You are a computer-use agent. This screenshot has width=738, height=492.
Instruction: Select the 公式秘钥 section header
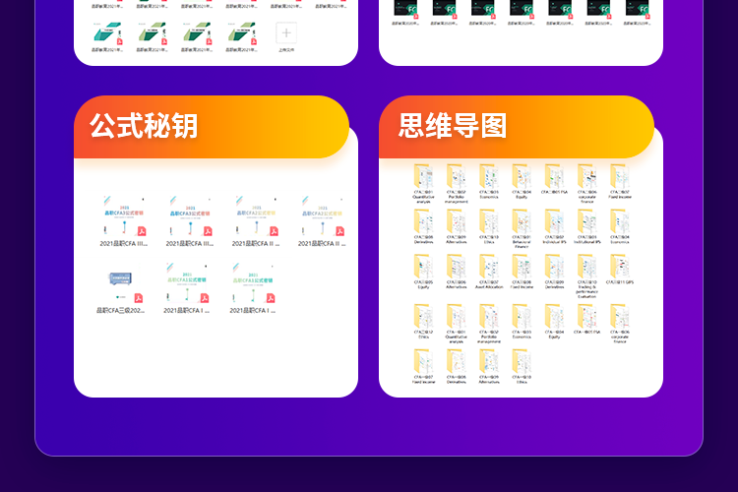(x=145, y=126)
